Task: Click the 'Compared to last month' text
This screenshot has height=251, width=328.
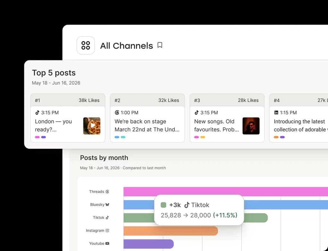Action: 144,168
